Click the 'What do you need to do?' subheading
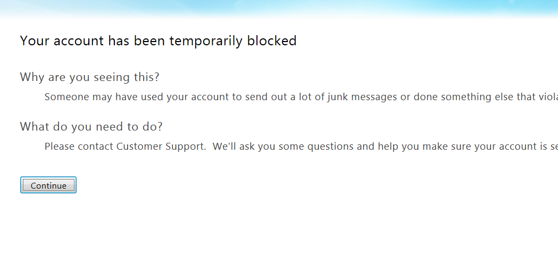 coord(91,127)
